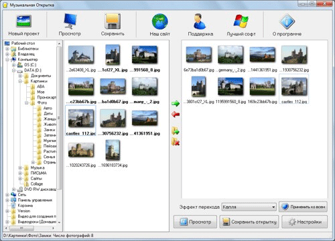Click the folder tree horizontal scrollbar
The image size is (335, 241).
point(21,228)
